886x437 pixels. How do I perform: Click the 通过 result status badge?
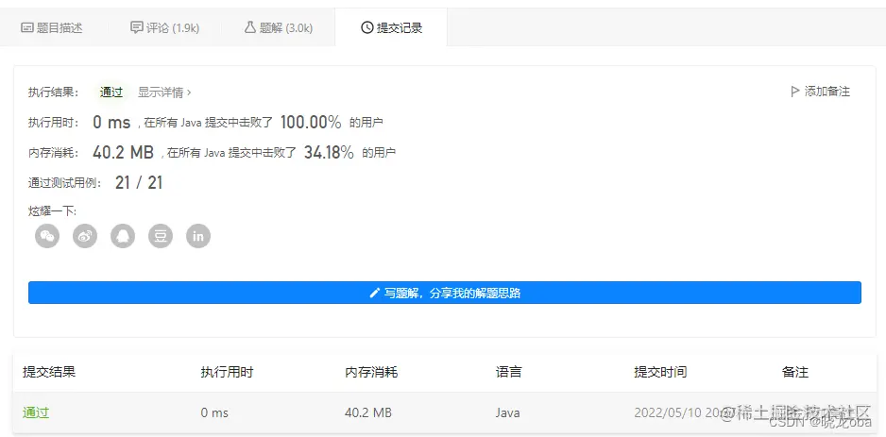pos(111,92)
